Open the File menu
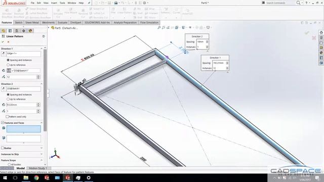 [32, 3]
